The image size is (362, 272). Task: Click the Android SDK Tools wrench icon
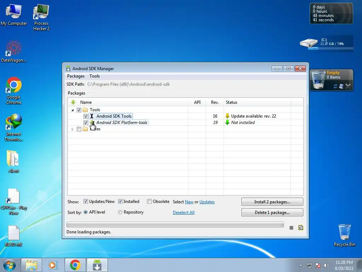pyautogui.click(x=92, y=116)
